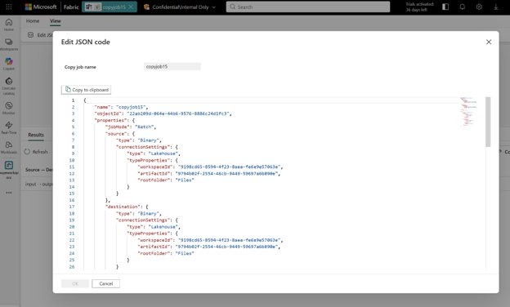Switch to the Home ribbon tab
Screen dimensions: 510x307
(33, 20)
